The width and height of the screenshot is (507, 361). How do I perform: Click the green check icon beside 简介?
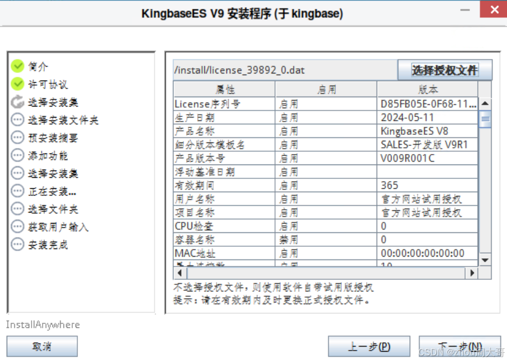[x=18, y=66]
